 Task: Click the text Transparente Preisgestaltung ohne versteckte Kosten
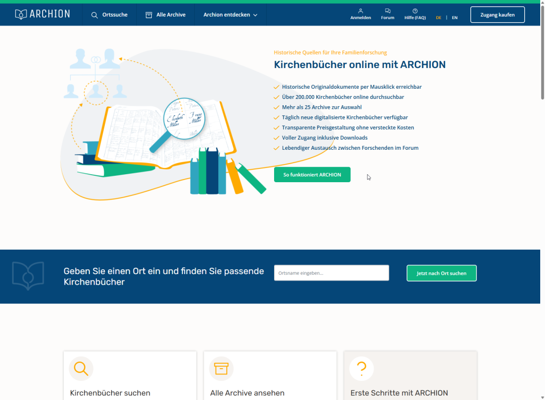(348, 127)
